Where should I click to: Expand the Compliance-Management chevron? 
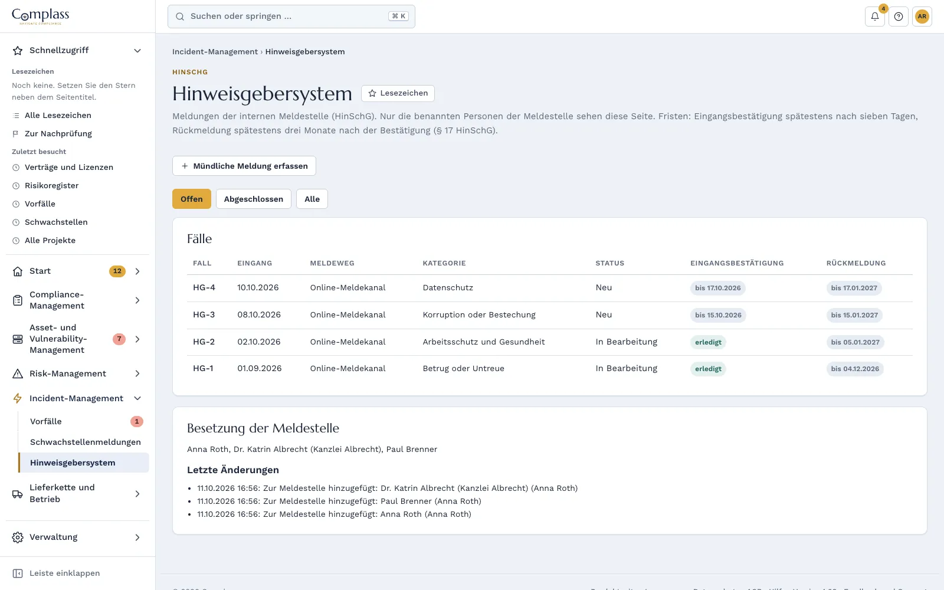[x=137, y=300]
